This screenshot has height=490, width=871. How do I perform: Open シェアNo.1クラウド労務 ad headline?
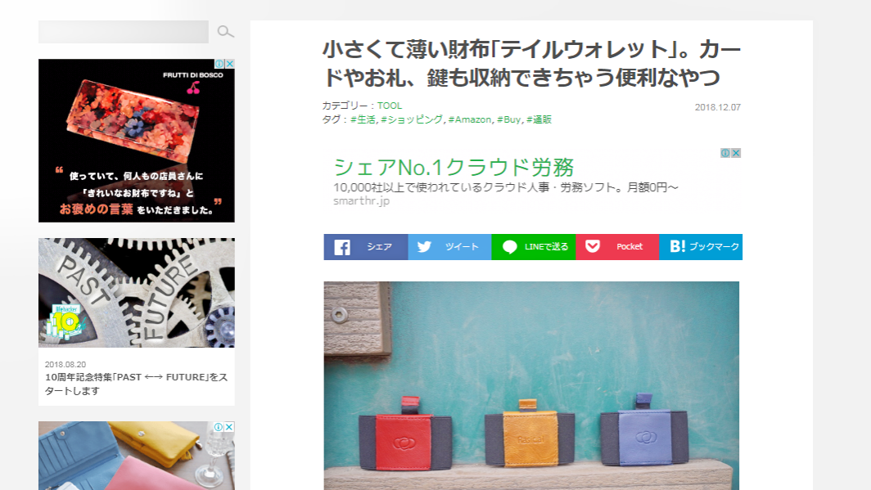pos(454,167)
